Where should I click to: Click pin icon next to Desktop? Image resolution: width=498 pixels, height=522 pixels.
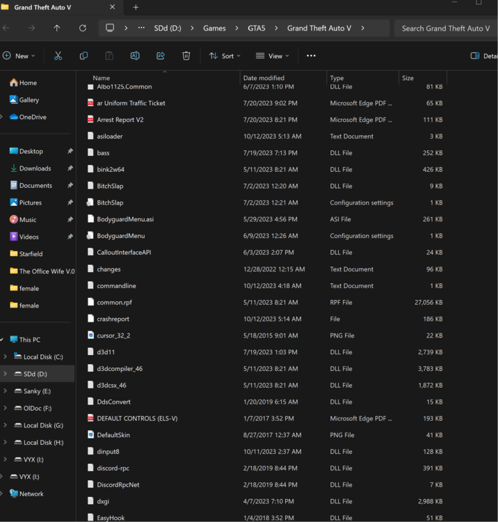(x=70, y=151)
